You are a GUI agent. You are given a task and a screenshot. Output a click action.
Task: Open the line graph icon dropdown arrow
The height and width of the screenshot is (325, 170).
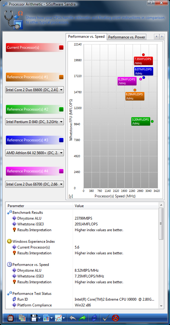tap(64, 318)
